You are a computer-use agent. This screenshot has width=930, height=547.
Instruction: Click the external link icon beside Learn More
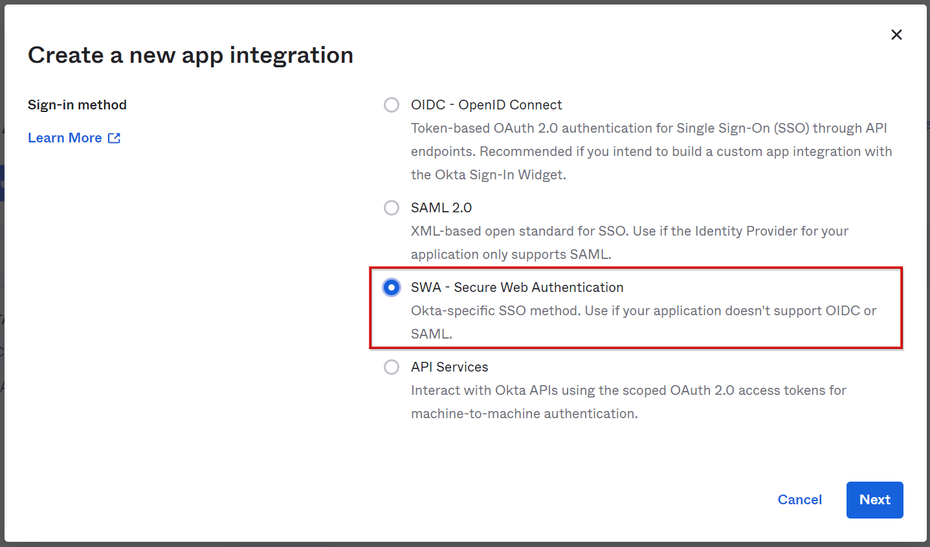pyautogui.click(x=114, y=138)
